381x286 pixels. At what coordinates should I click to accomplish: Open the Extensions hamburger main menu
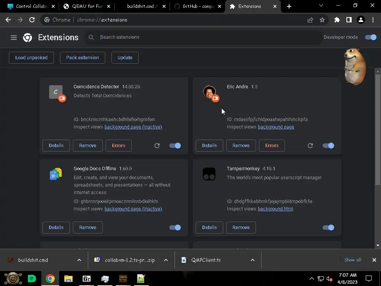[x=14, y=38]
